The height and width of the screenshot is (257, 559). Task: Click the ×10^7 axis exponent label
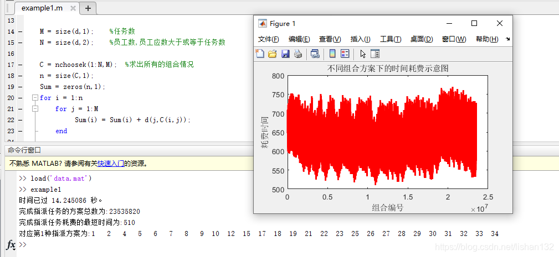click(479, 209)
